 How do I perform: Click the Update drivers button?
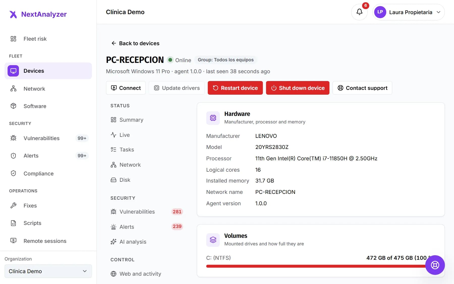click(x=177, y=88)
